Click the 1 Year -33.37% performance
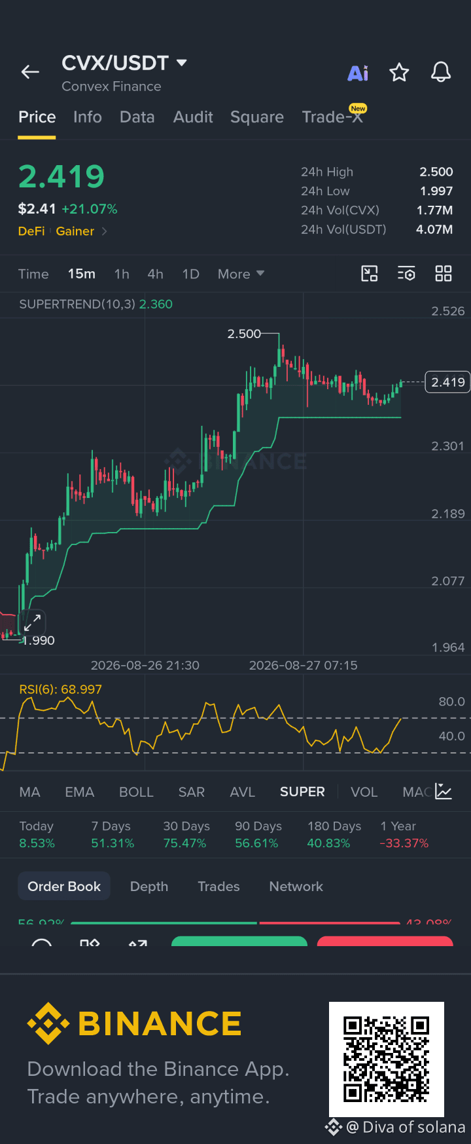This screenshot has height=1144, width=471. [404, 835]
